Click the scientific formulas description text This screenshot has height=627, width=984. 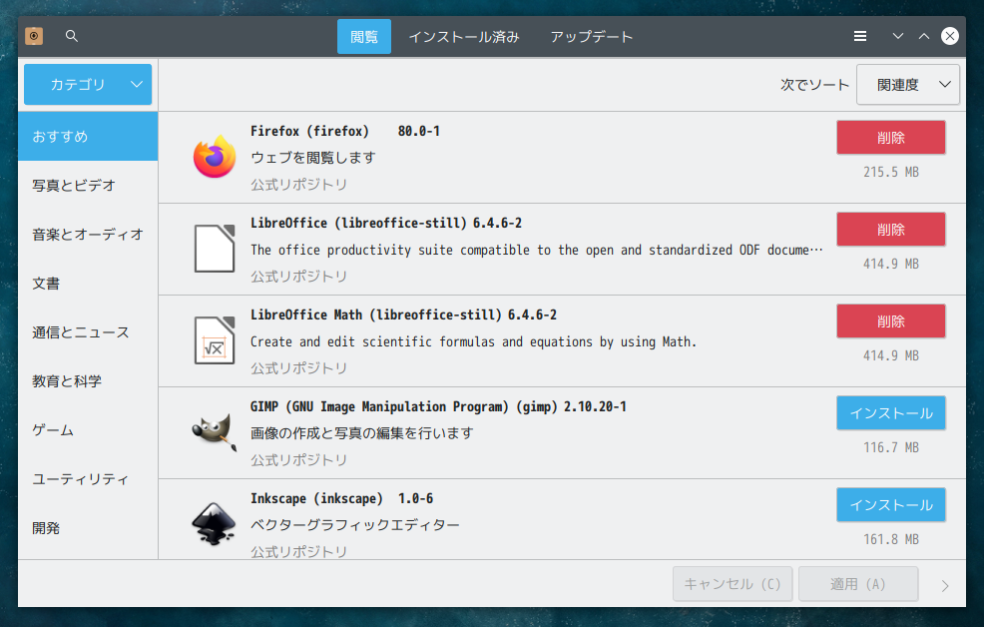[x=474, y=342]
